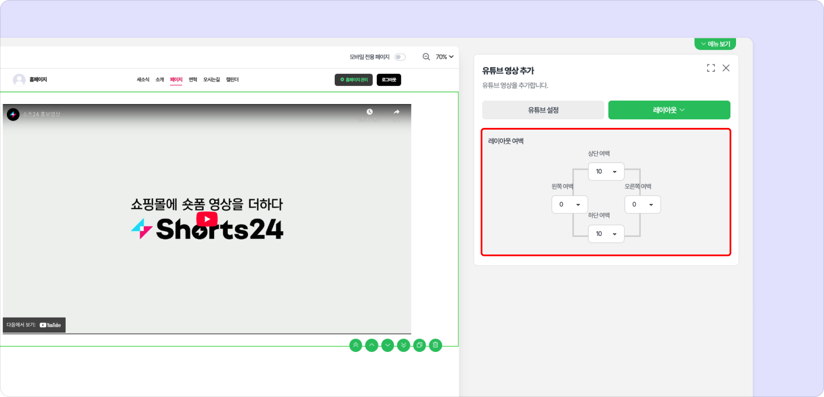Click the zoom out magnifier icon
The image size is (824, 397).
(x=426, y=57)
